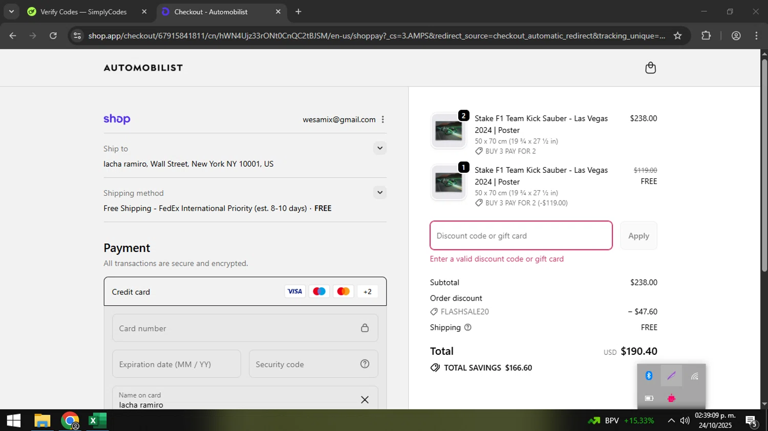Click the lock icon in Card number field
The height and width of the screenshot is (431, 768).
coord(365,328)
